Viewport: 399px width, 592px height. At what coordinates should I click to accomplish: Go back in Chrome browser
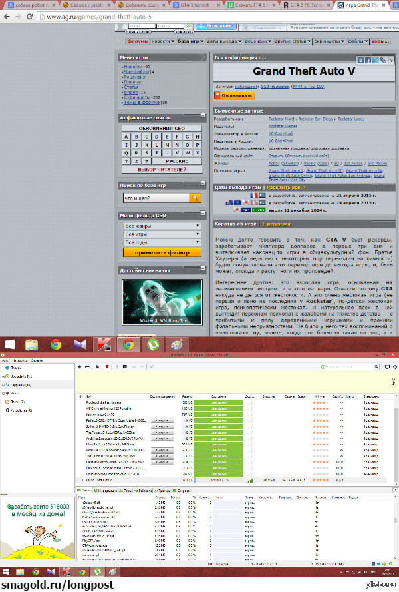pos(7,17)
